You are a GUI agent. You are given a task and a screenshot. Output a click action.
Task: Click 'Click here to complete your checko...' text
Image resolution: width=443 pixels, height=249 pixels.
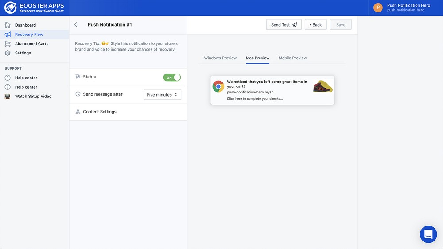[255, 99]
